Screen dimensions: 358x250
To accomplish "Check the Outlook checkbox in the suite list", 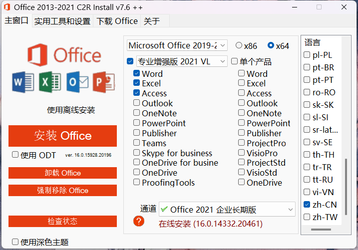I will pos(136,103).
